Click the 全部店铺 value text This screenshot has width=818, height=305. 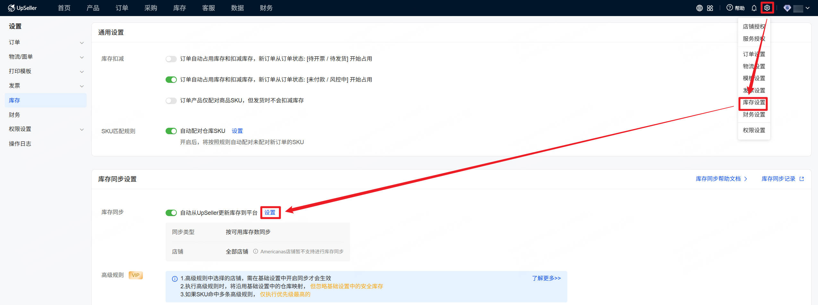[237, 252]
